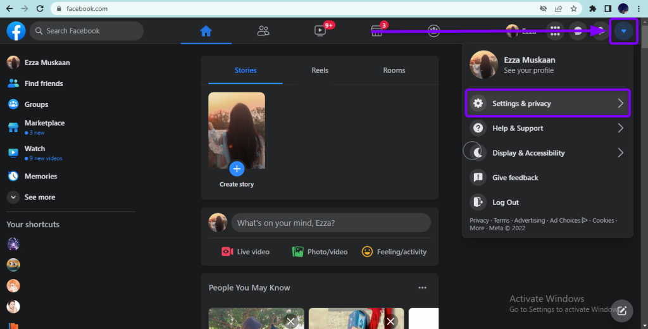Switch to the Rooms tab
This screenshot has height=329, width=648.
coord(394,70)
